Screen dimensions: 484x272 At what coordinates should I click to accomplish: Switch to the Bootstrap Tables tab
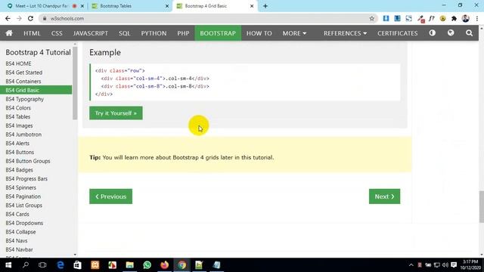click(x=129, y=6)
